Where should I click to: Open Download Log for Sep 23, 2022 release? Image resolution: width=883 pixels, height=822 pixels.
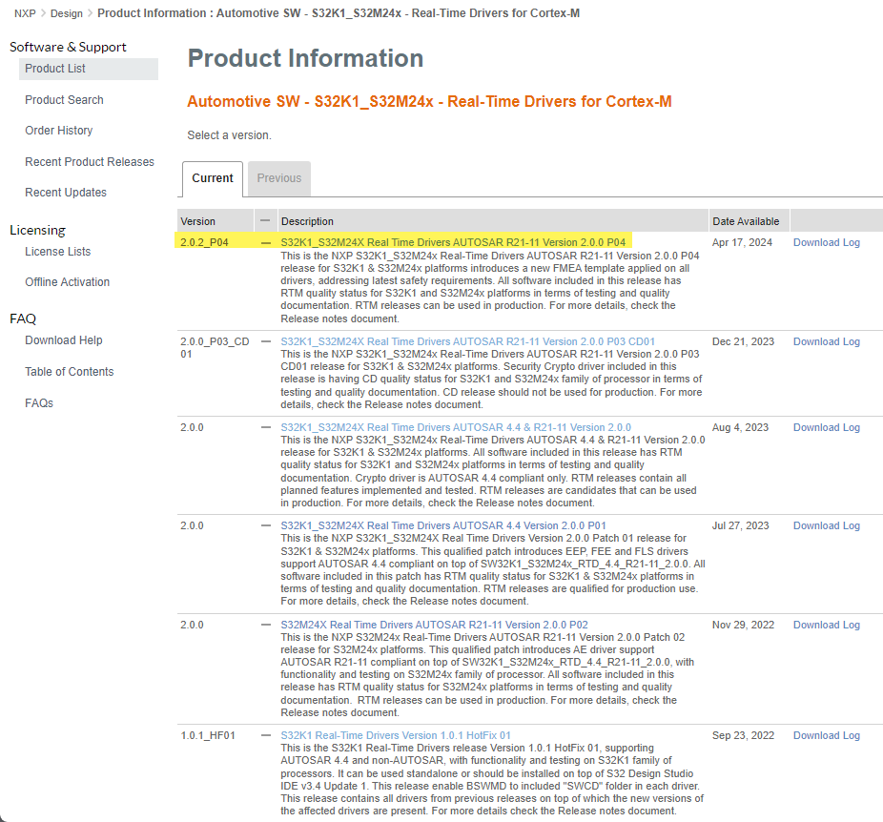(826, 736)
